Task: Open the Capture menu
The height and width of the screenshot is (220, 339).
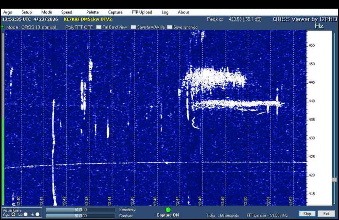Action: (115, 12)
